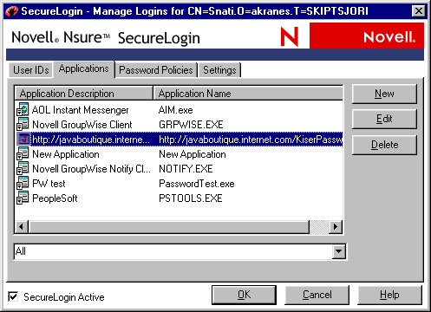The image size is (431, 312).
Task: Click the PasswordTest.exe application name
Action: click(197, 184)
